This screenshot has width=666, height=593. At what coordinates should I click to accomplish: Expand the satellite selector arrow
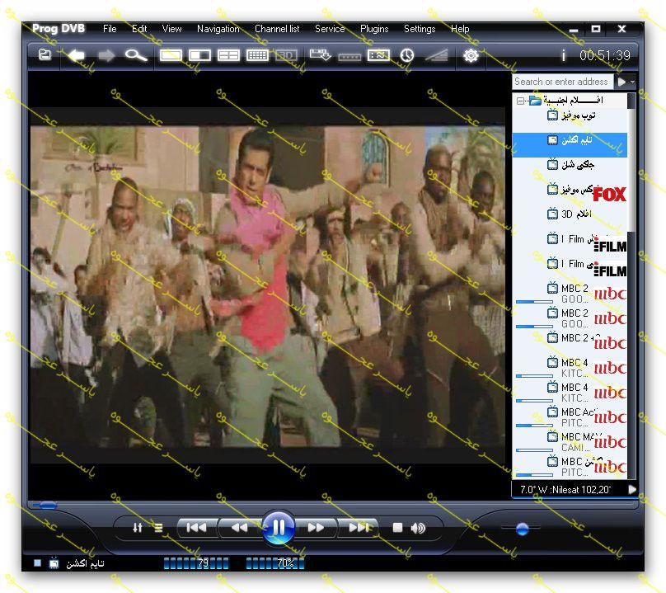[632, 490]
